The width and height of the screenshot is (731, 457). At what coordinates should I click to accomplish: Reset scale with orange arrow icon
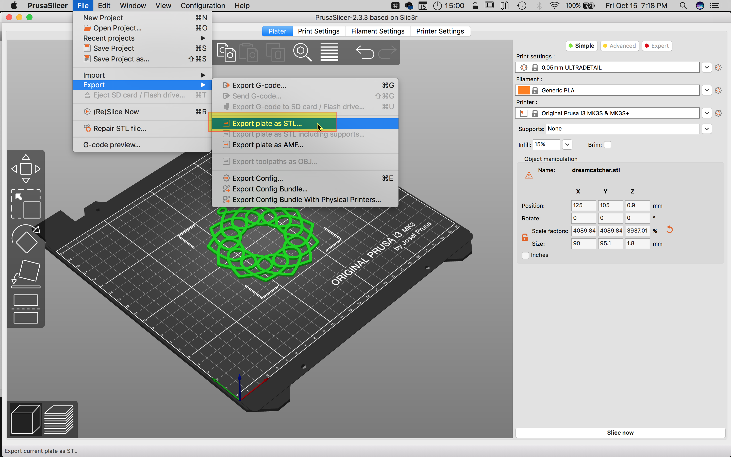point(670,230)
